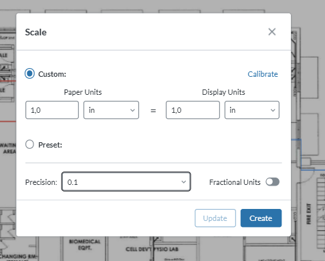Open the Display Units unit dropdown
The width and height of the screenshot is (325, 261).
pyautogui.click(x=252, y=110)
